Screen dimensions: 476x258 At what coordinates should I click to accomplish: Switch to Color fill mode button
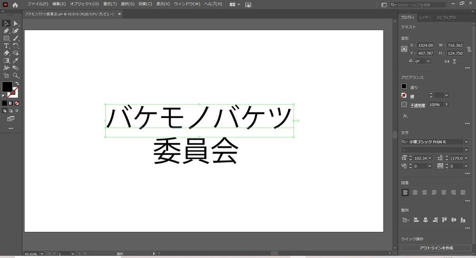pos(4,103)
